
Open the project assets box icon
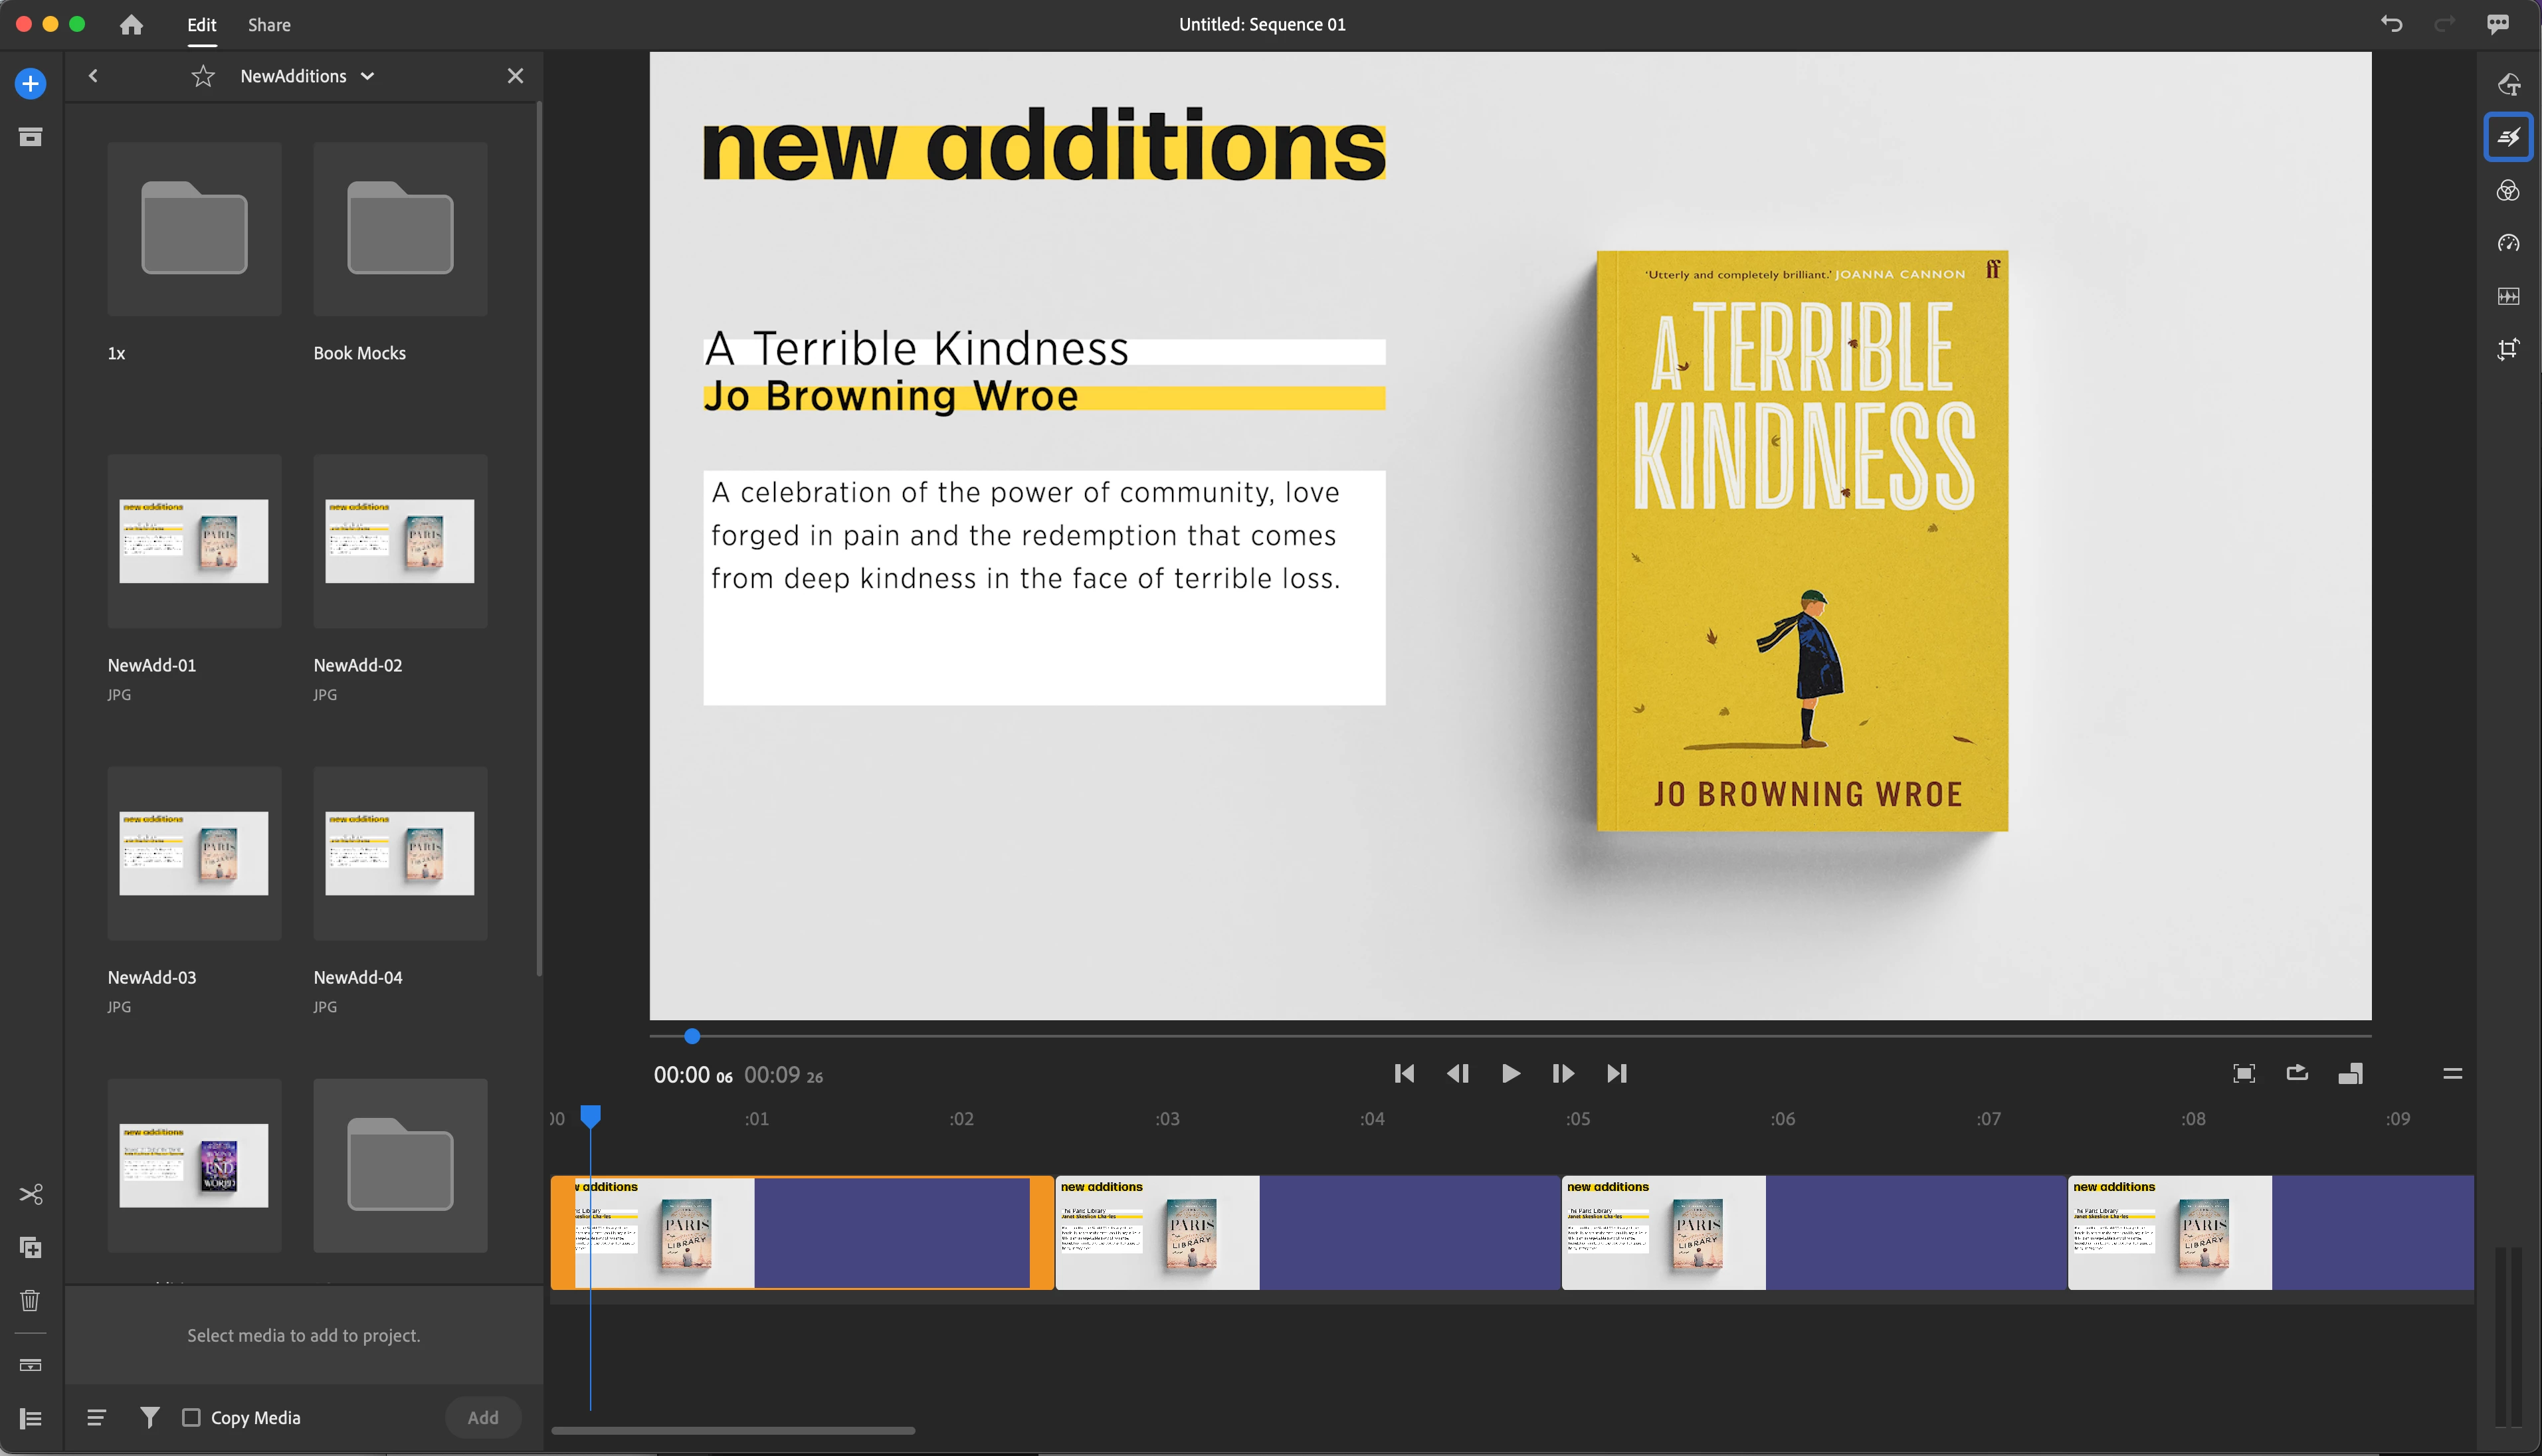coord(30,137)
